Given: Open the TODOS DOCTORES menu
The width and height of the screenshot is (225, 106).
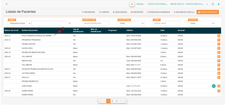Looking at the screenshot, I should tap(157, 4).
